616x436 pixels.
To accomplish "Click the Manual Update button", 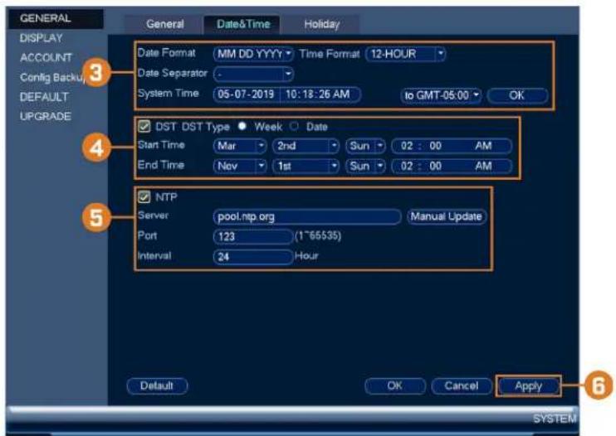I will (447, 216).
